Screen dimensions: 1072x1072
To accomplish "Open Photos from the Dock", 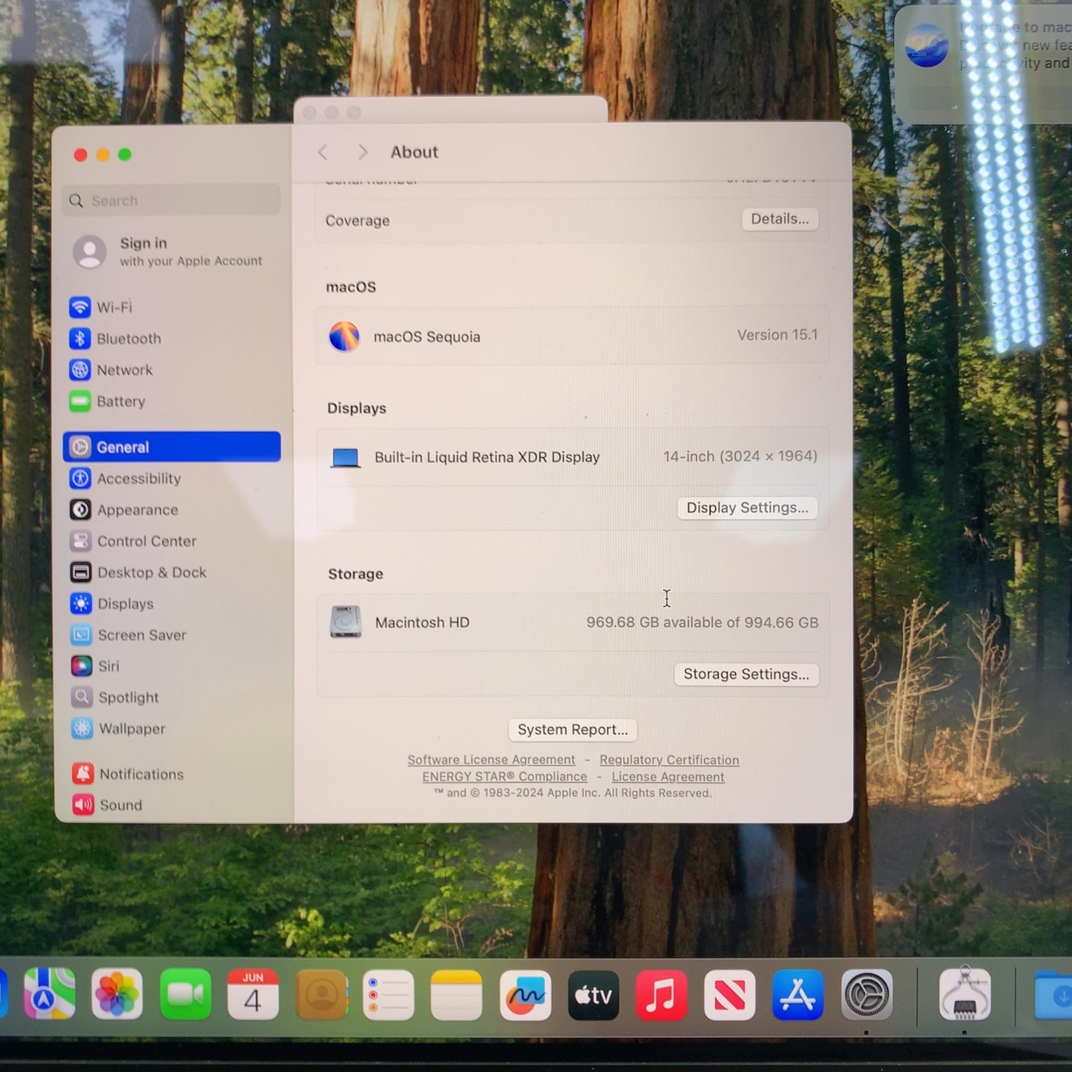I will pos(117,994).
